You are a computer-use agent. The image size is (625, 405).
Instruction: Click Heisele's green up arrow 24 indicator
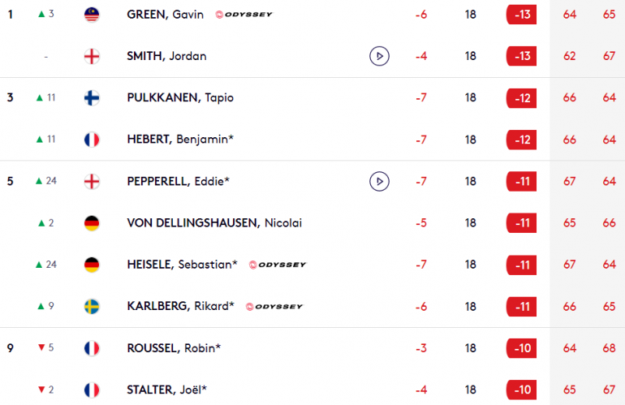(46, 265)
